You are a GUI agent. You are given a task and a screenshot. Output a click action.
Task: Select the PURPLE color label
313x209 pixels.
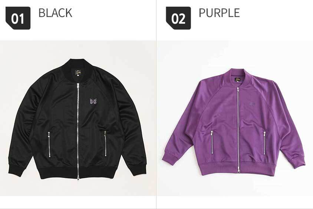(219, 13)
